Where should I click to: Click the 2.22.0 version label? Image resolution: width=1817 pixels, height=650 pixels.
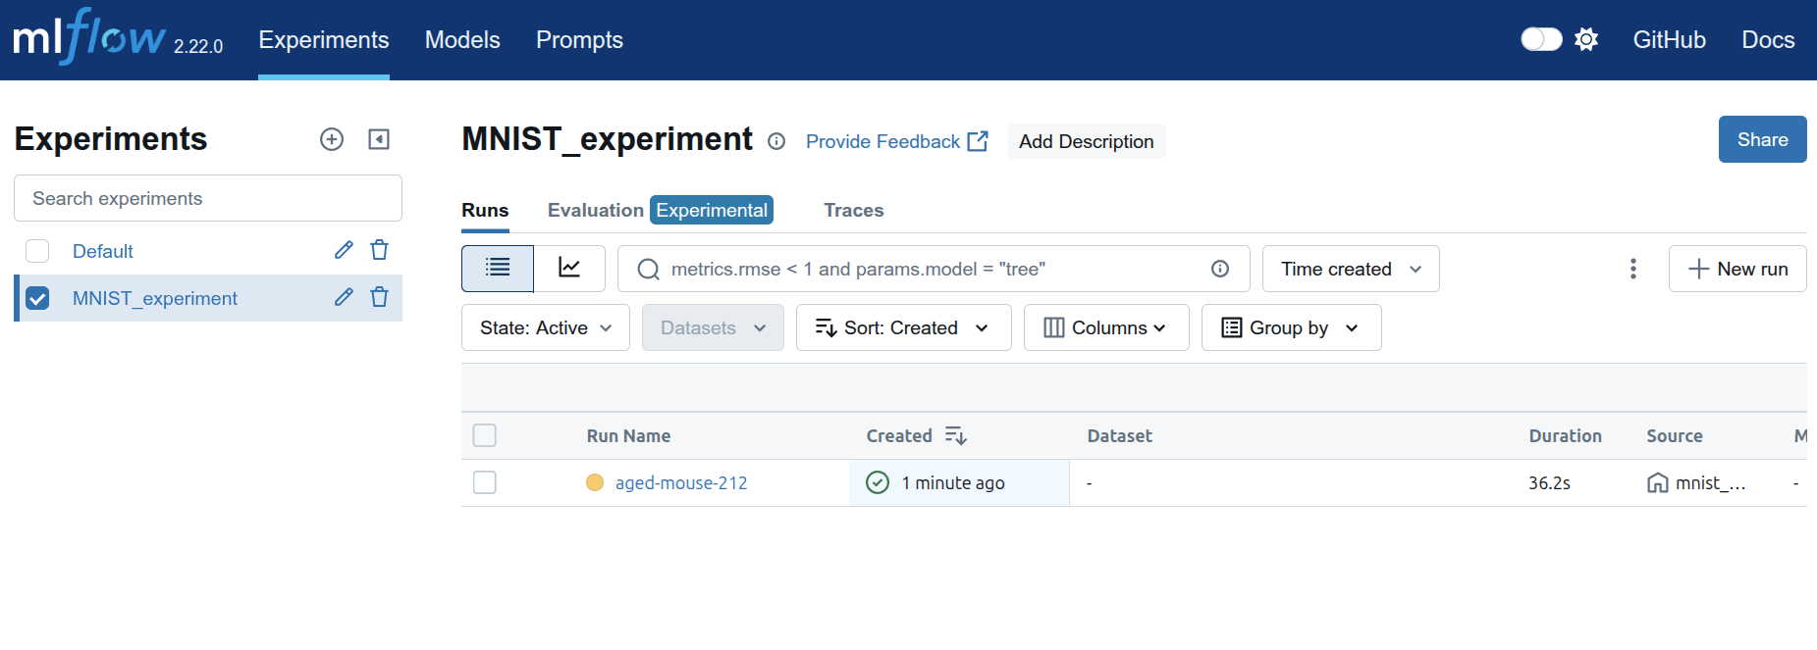pos(198,46)
